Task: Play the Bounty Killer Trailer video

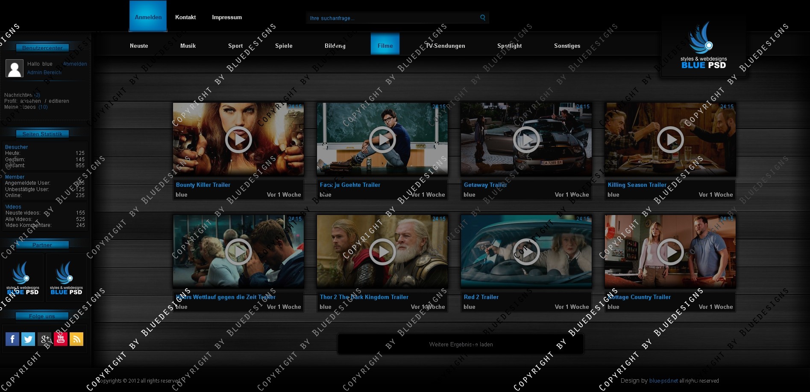Action: pos(238,139)
